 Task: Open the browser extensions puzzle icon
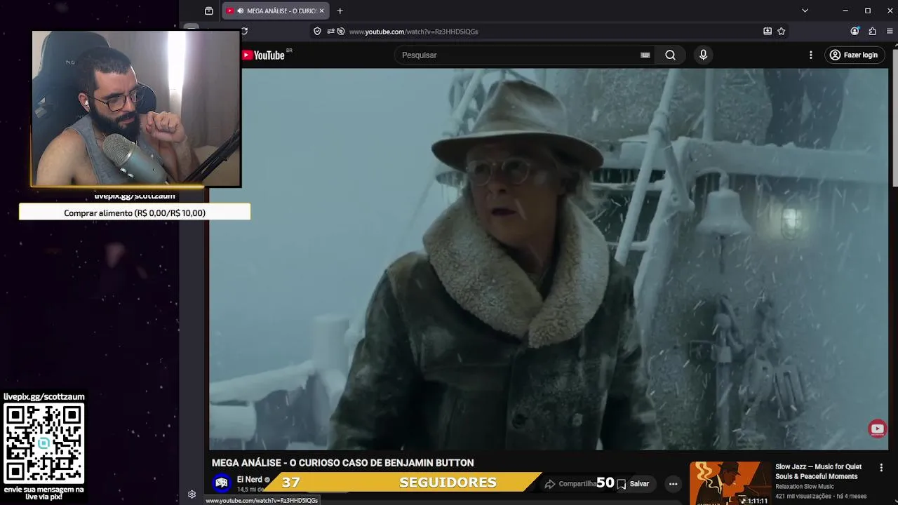pyautogui.click(x=872, y=31)
